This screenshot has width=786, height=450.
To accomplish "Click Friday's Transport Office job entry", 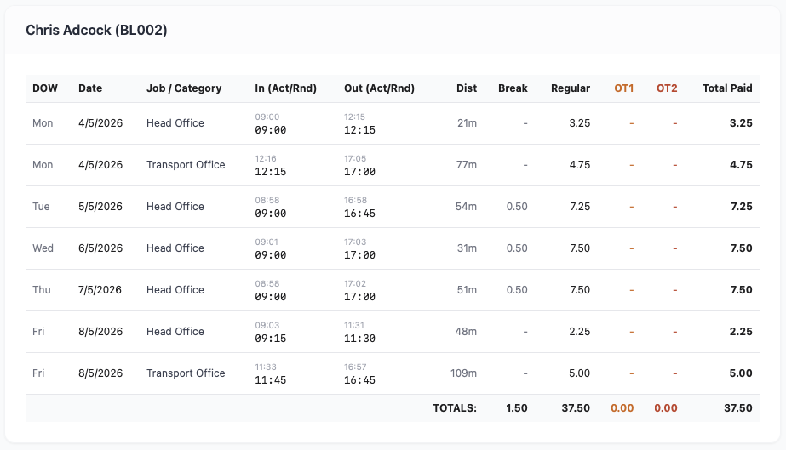I will click(x=186, y=373).
